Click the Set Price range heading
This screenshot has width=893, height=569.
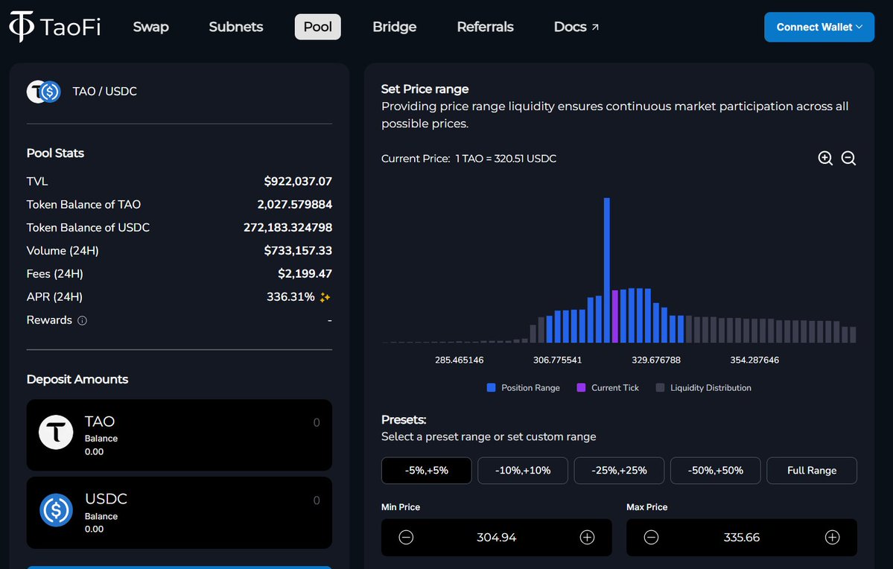pos(425,89)
